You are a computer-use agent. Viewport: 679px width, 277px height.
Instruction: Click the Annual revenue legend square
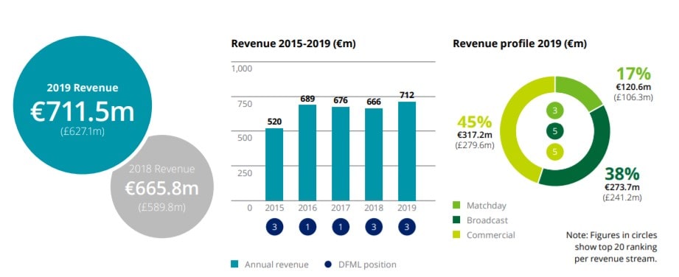point(234,264)
